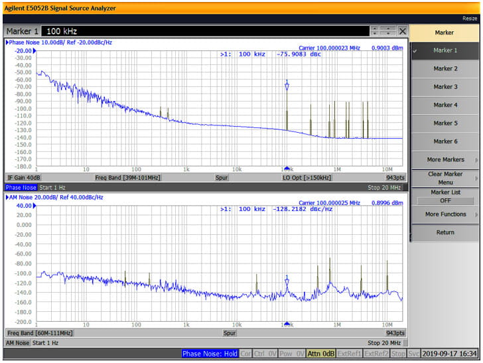Select Phase Noise window tab
Image resolution: width=483 pixels, height=363 pixels.
21,188
